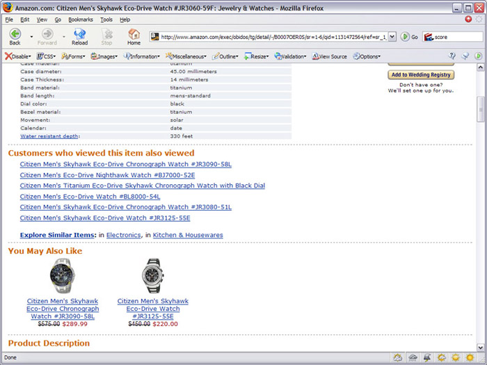
Task: Click the JR3125-55E watch thumbnail image
Action: click(x=152, y=275)
